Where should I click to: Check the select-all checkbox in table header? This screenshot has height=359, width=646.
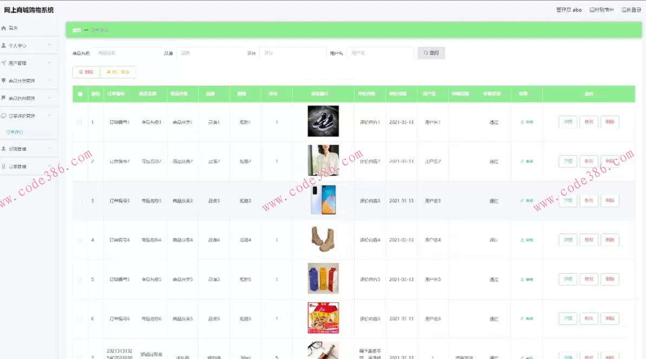tap(80, 93)
